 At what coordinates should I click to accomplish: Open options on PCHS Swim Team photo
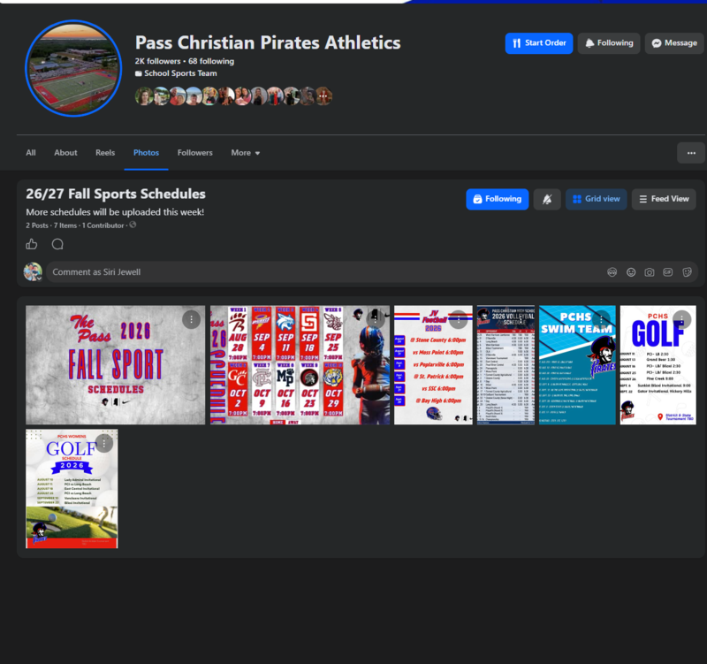601,319
